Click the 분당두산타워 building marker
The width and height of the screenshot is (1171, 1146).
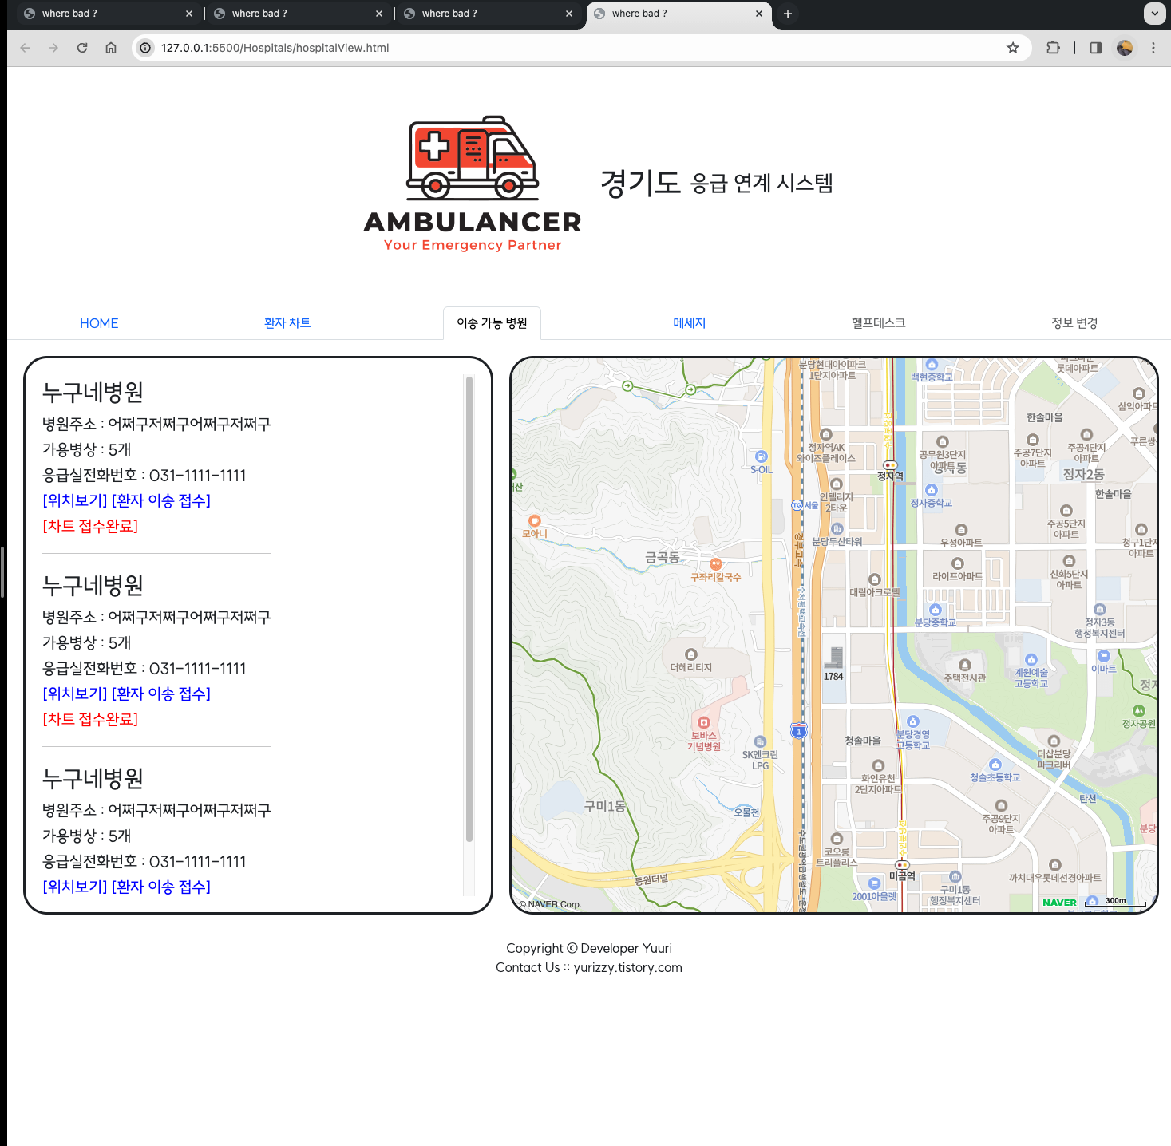837,528
